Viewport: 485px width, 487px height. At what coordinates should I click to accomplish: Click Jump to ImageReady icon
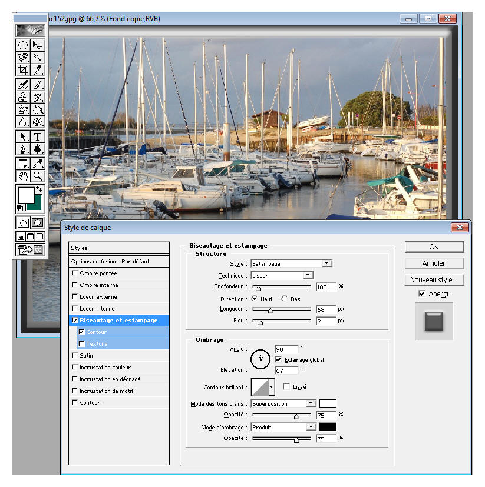pyautogui.click(x=30, y=250)
